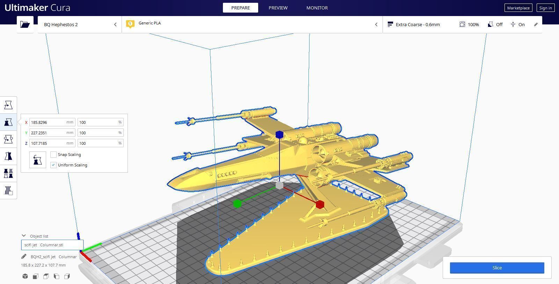Viewport: 559px width, 284px height.
Task: Click the Y scale percent field
Action: 100,133
